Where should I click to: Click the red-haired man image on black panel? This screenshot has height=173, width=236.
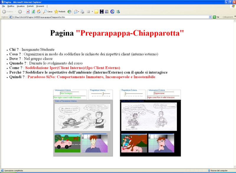pyautogui.click(x=161, y=143)
